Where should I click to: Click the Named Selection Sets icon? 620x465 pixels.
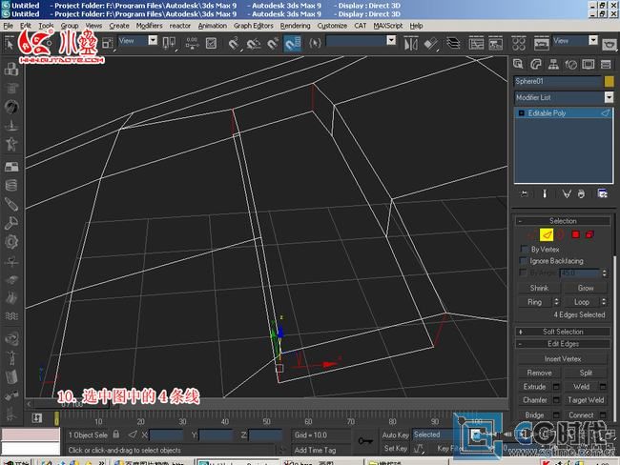[x=315, y=43]
